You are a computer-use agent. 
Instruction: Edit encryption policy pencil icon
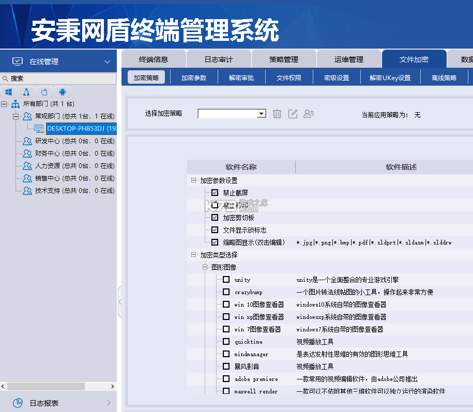tap(293, 114)
